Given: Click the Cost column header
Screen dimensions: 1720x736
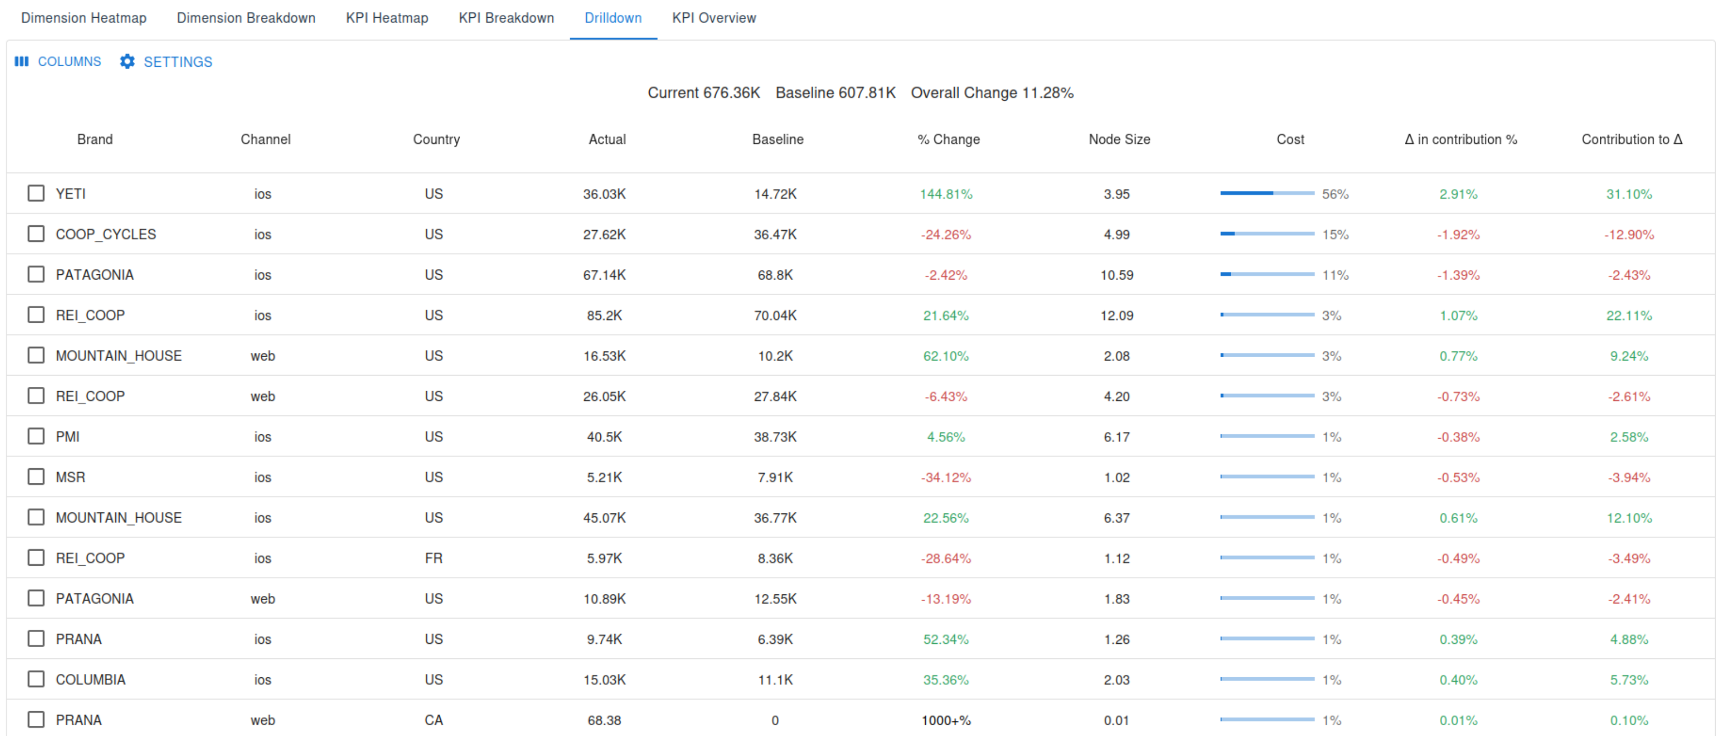Looking at the screenshot, I should pyautogui.click(x=1291, y=139).
